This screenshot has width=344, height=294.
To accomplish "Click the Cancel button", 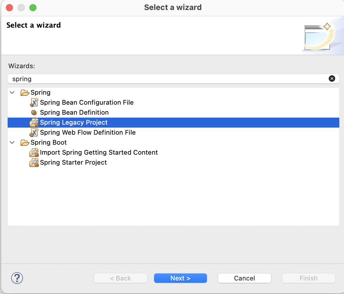I will pos(244,278).
